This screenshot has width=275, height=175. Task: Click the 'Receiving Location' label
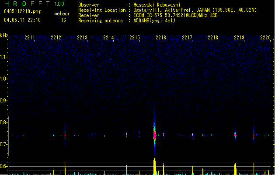point(102,10)
